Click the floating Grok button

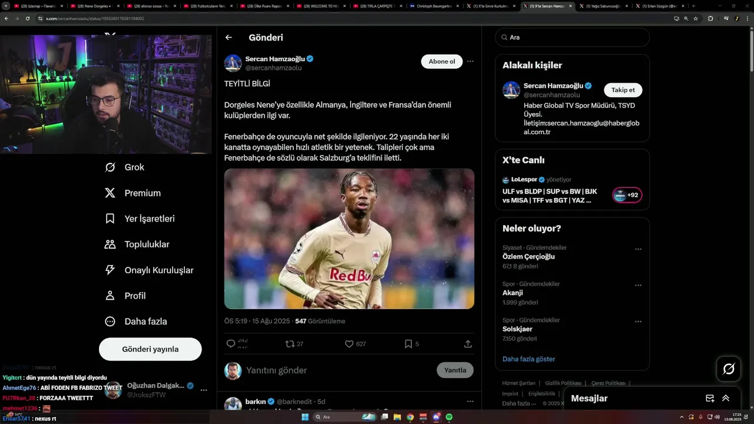tap(729, 369)
